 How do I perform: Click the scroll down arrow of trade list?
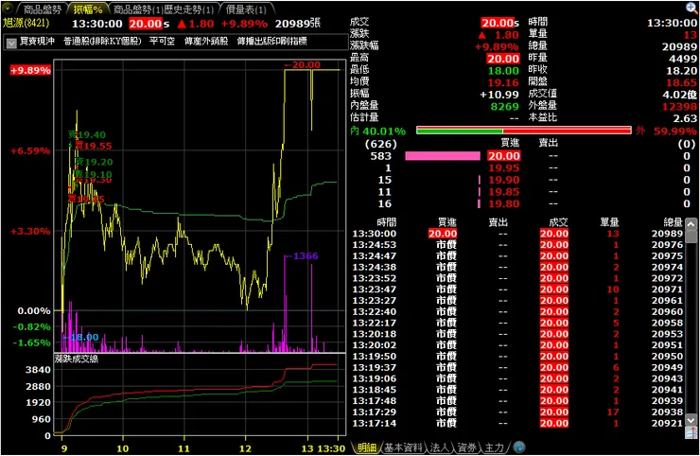pyautogui.click(x=691, y=420)
